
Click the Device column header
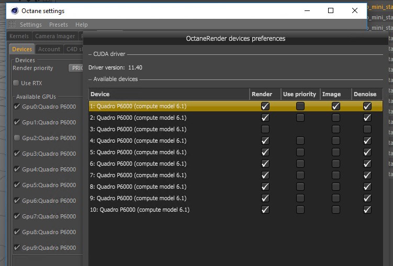click(169, 94)
